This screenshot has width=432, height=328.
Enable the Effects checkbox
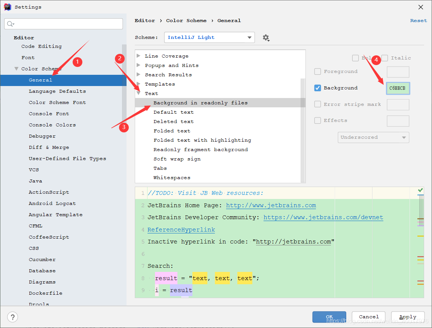coord(318,120)
